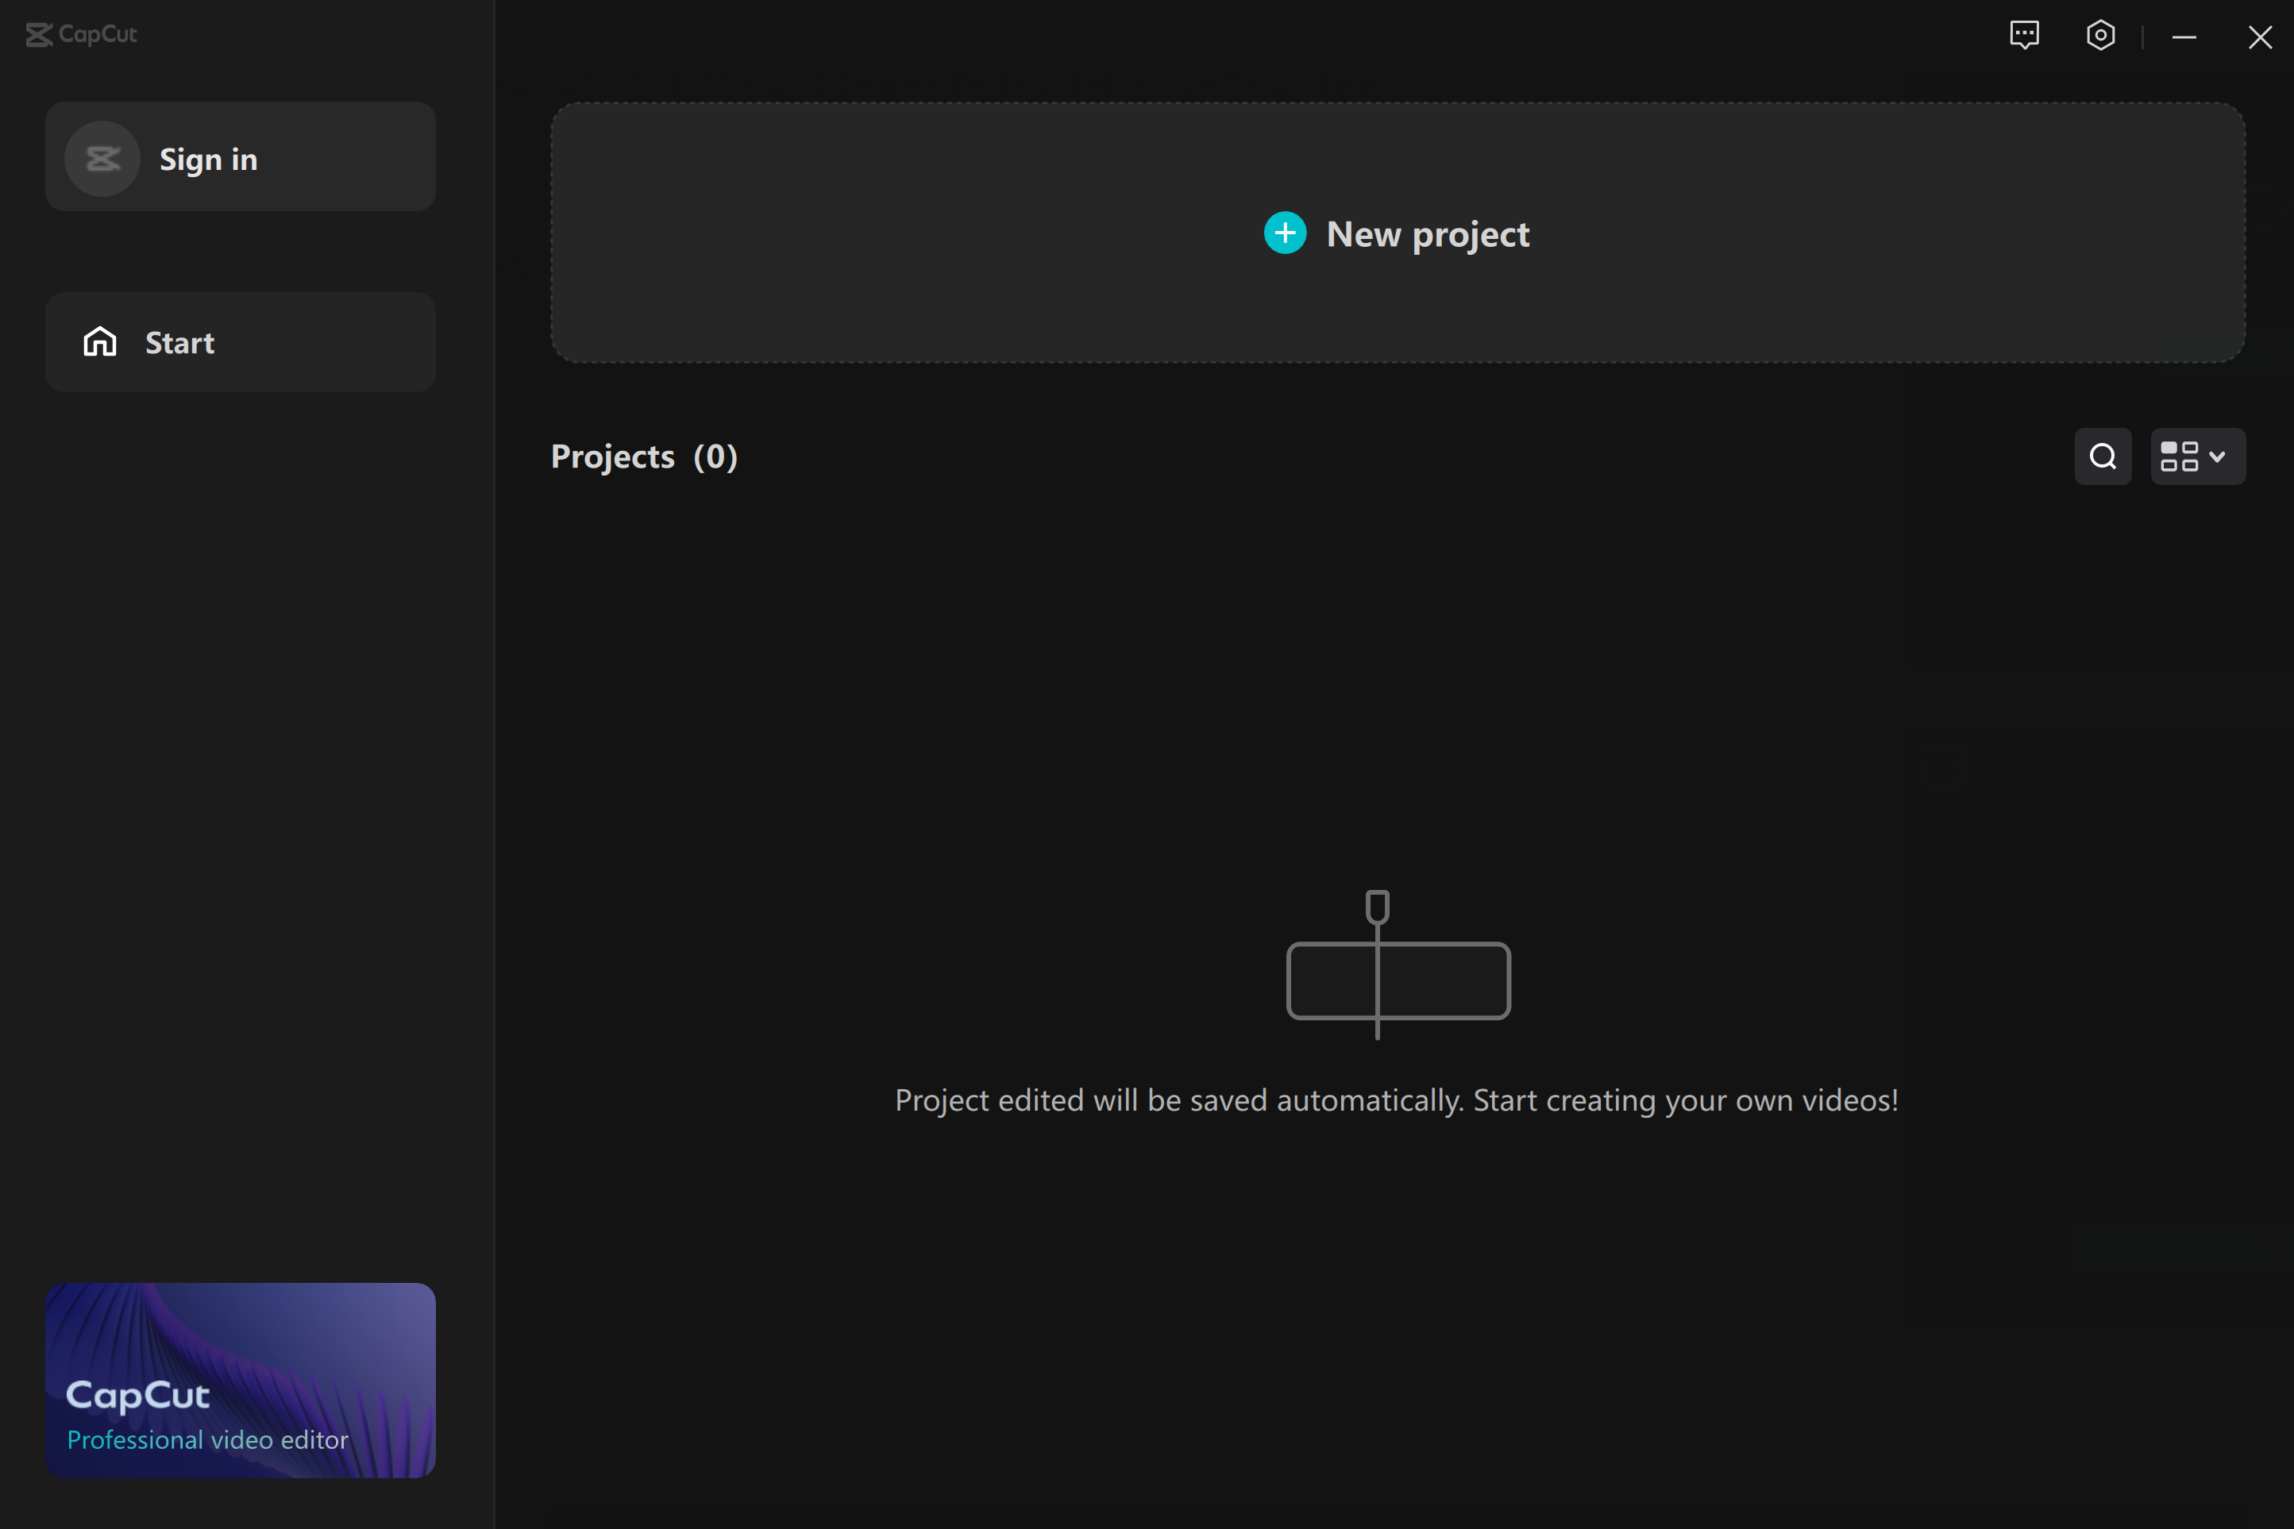Expand the view mode chevron arrow
2294x1529 pixels.
pyautogui.click(x=2217, y=456)
